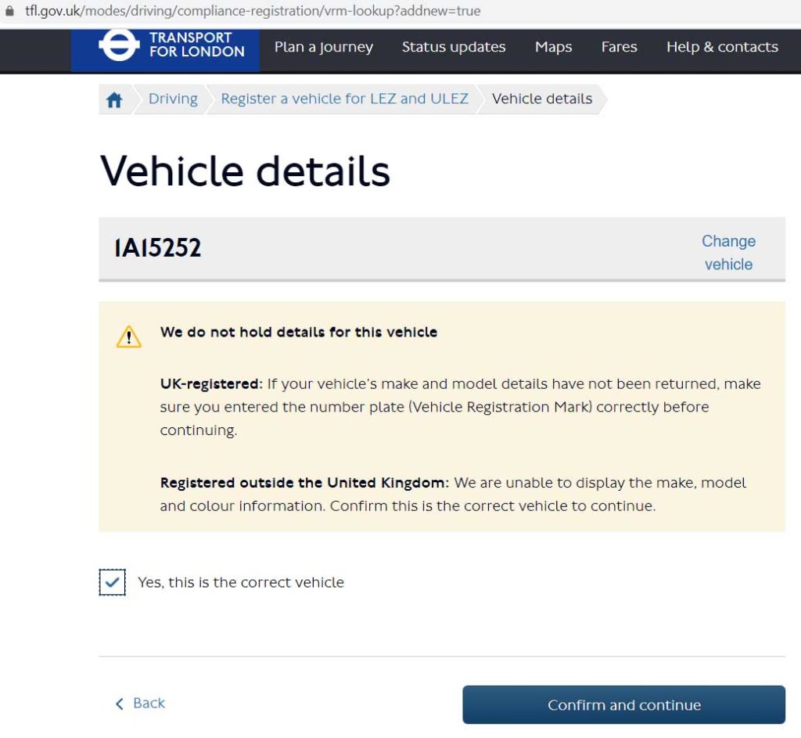The height and width of the screenshot is (738, 801).
Task: Go to Help & contacts
Action: click(x=722, y=47)
